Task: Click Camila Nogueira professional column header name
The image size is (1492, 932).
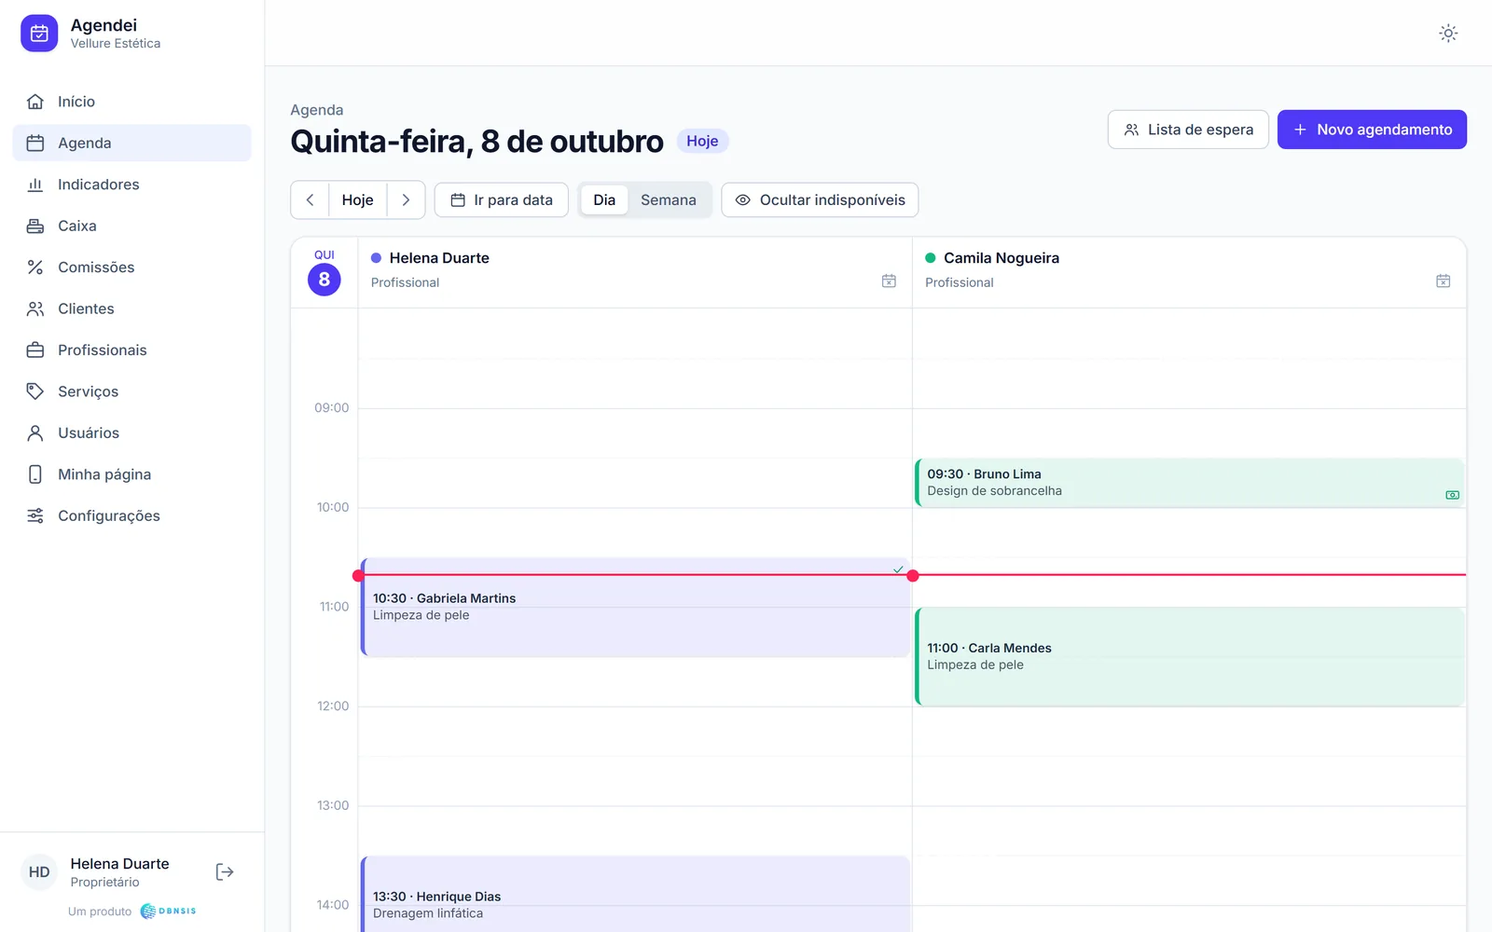Action: pyautogui.click(x=1002, y=258)
